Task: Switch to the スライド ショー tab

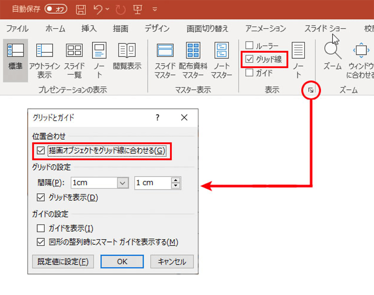Action: point(325,28)
